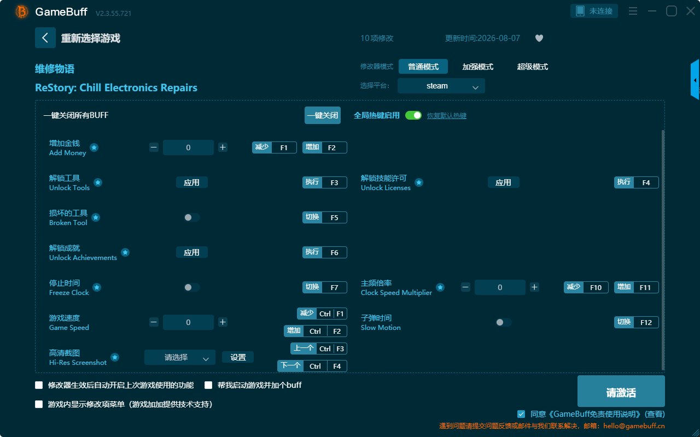Open the hamburger menu in title bar
The width and height of the screenshot is (700, 437).
633,11
